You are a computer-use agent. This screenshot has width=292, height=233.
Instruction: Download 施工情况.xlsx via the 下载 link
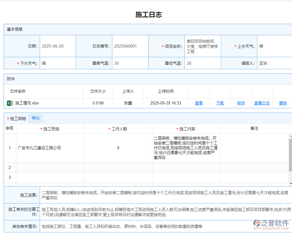tap(220, 103)
